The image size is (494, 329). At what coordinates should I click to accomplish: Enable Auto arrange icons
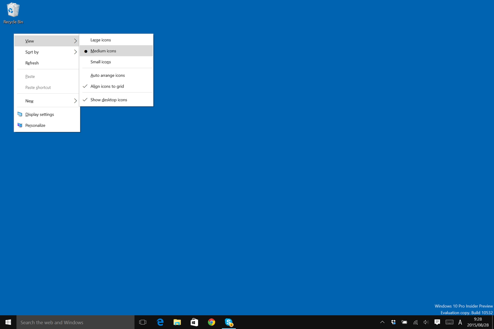click(x=107, y=75)
